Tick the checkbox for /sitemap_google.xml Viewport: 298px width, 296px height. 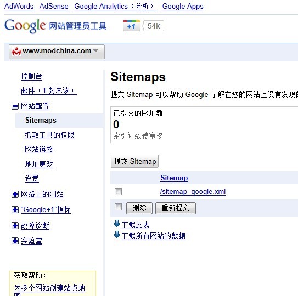[x=118, y=191]
